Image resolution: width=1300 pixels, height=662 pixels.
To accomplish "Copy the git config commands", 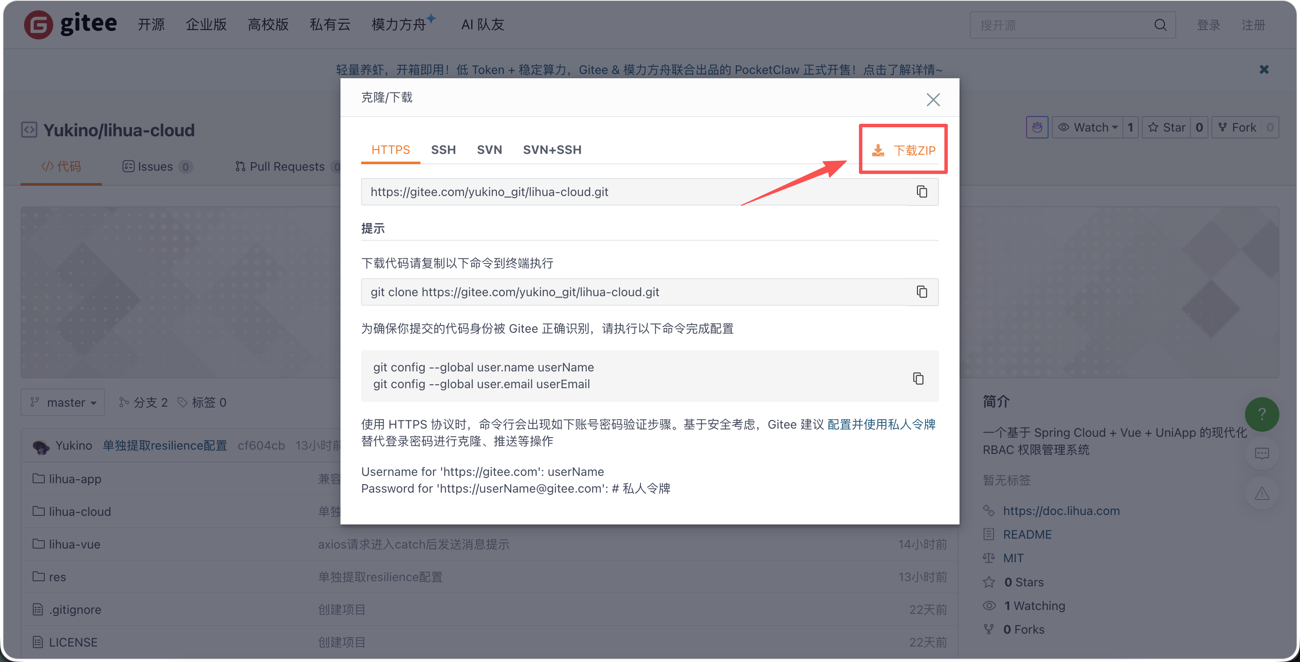I will tap(919, 378).
